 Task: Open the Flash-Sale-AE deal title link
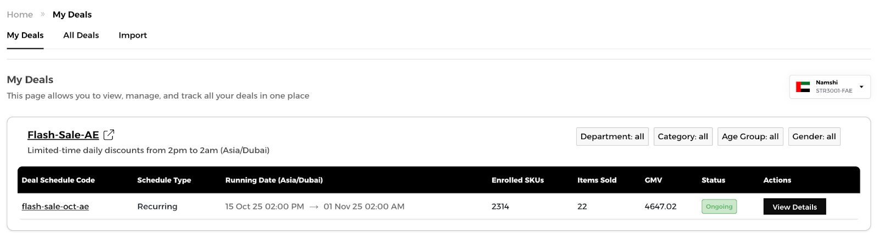click(x=63, y=135)
